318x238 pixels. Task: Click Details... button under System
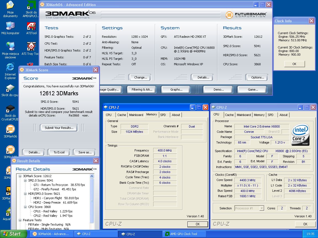[x=202, y=77]
